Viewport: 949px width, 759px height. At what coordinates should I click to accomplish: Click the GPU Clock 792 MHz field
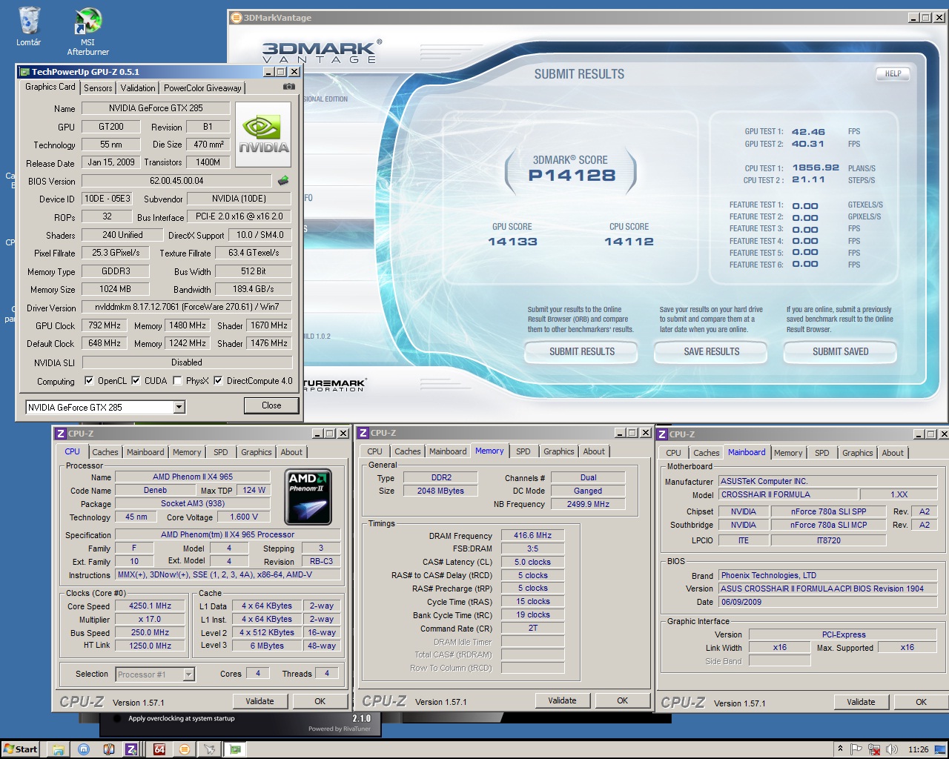pos(105,325)
